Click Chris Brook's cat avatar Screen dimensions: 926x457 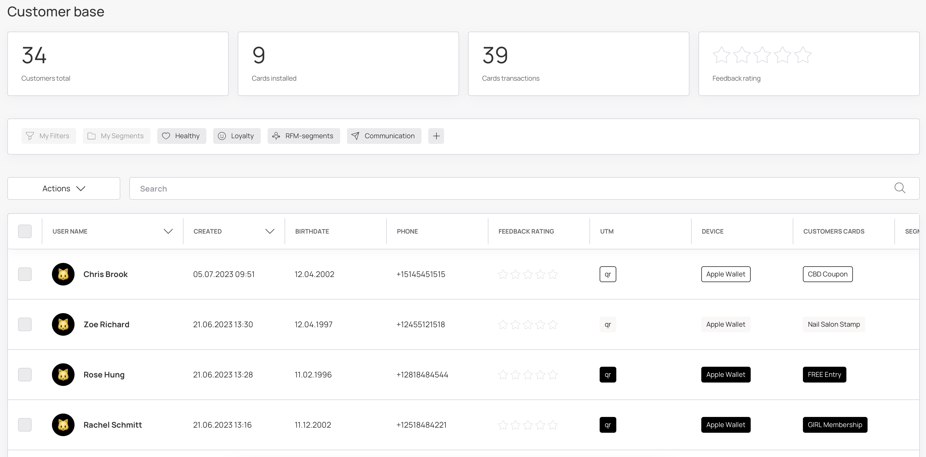(x=63, y=274)
